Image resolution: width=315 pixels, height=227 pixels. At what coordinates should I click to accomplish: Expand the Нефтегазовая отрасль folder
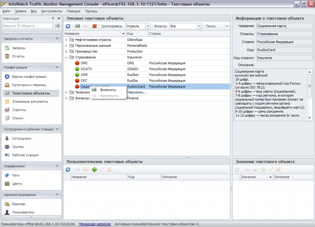pos(66,40)
